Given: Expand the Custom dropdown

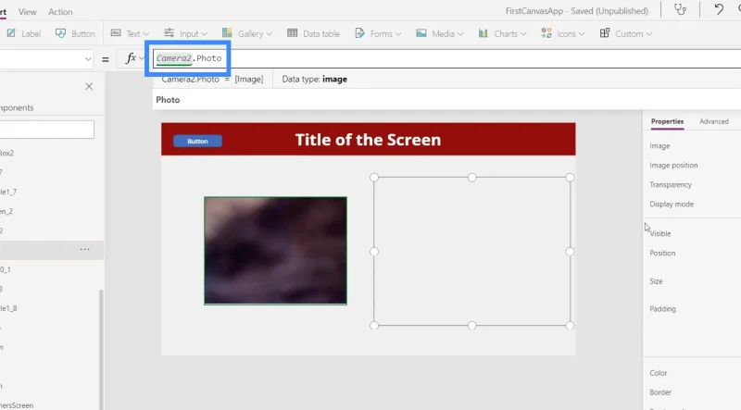Looking at the screenshot, I should (626, 33).
